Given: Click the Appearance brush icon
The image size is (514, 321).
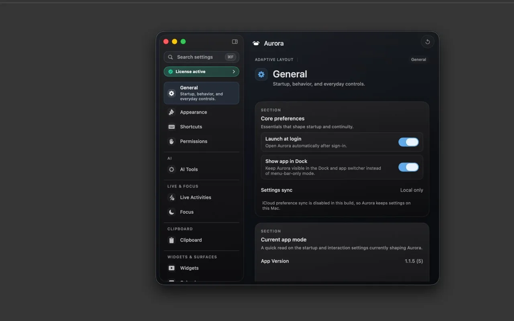Looking at the screenshot, I should [171, 112].
